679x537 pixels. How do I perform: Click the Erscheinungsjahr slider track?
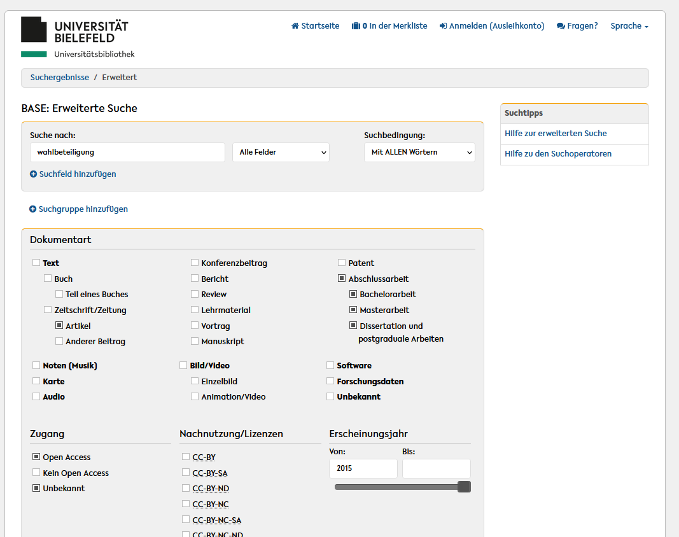pyautogui.click(x=396, y=487)
